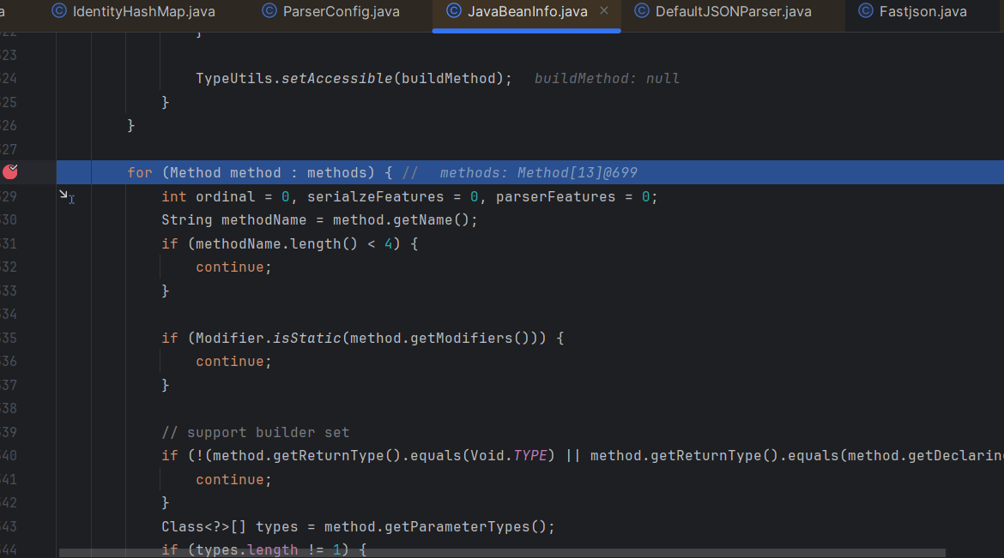
Task: Click the class icon on ParserConfig.java tab
Action: [x=269, y=11]
